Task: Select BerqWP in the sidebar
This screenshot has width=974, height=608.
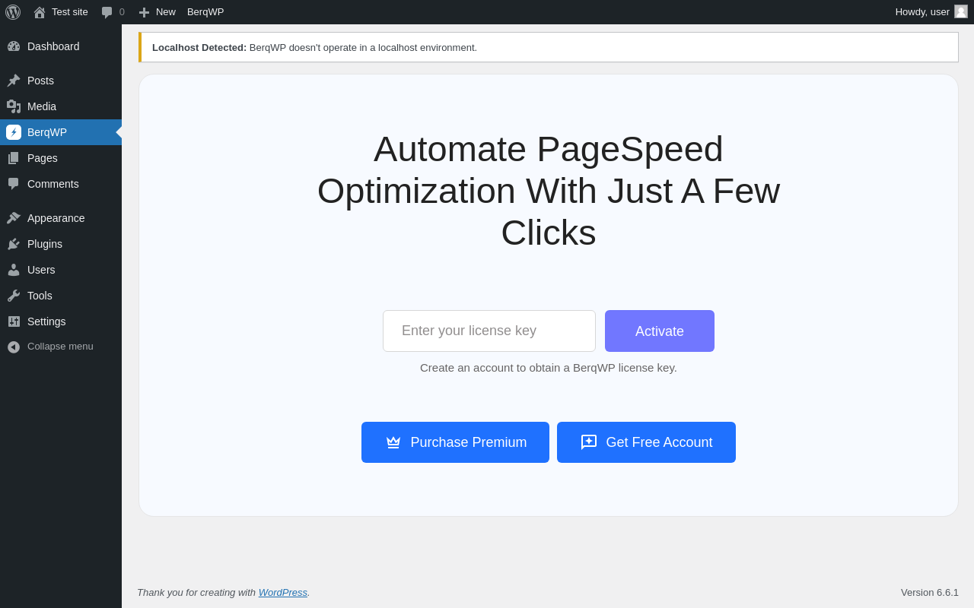Action: pos(61,132)
